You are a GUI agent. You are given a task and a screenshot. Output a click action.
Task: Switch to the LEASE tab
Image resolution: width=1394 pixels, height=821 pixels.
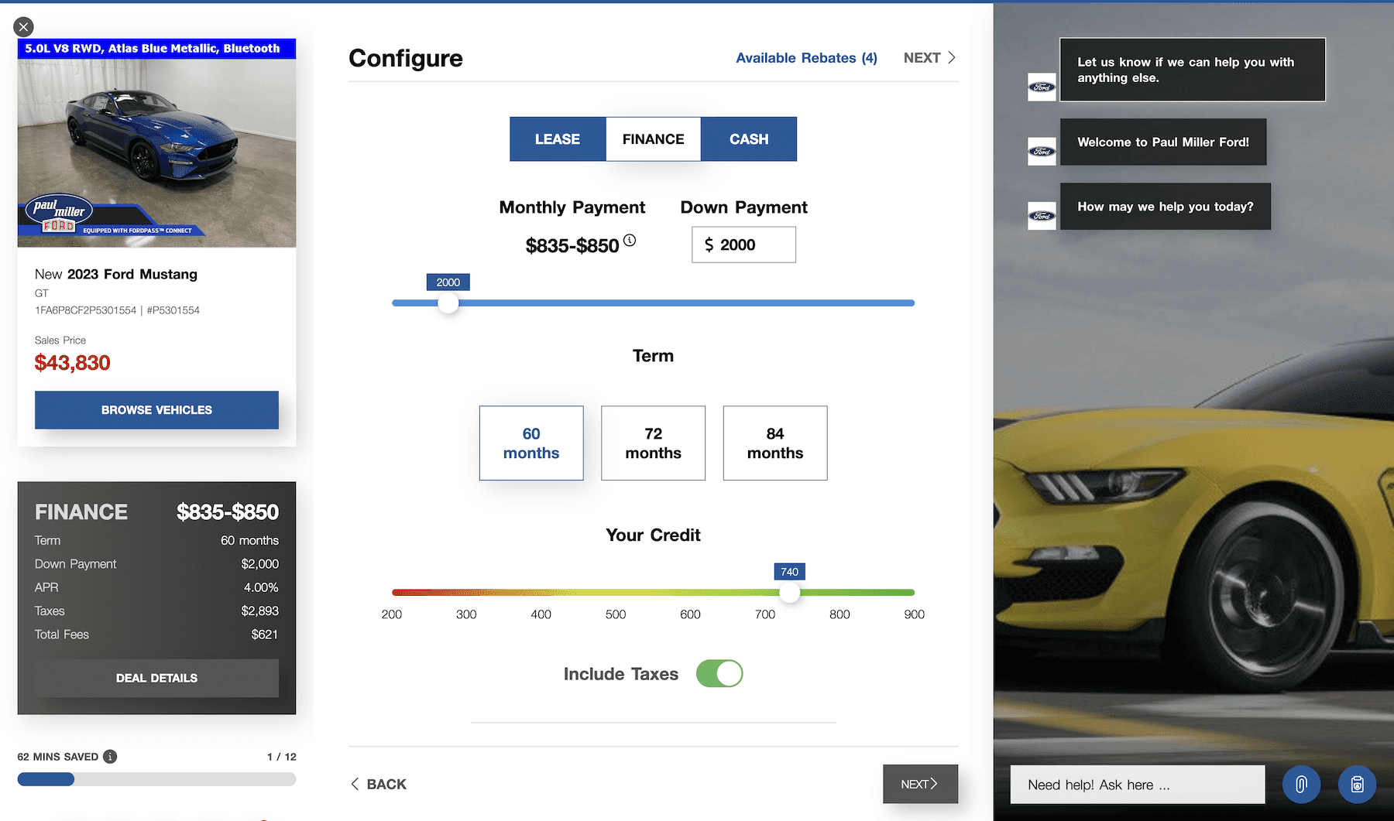558,139
